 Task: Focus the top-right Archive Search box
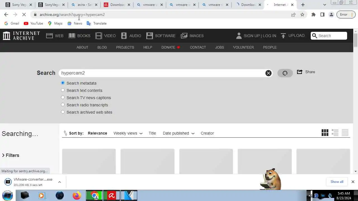[x=329, y=36]
